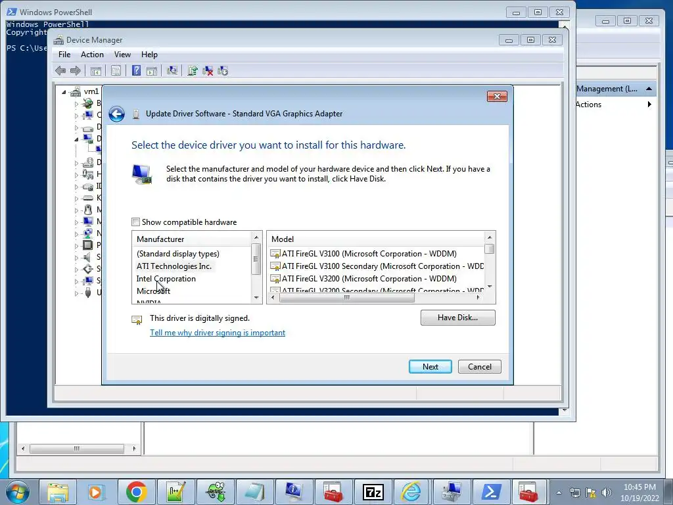Image resolution: width=673 pixels, height=505 pixels.
Task: Enable Show compatible hardware checkbox
Action: pos(135,222)
